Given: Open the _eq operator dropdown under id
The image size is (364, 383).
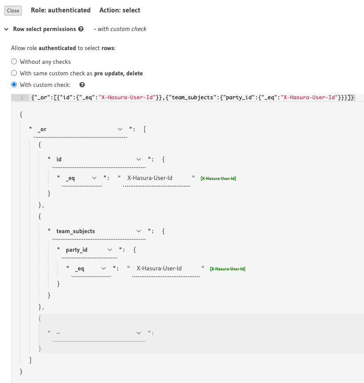Looking at the screenshot, I should pos(82,178).
